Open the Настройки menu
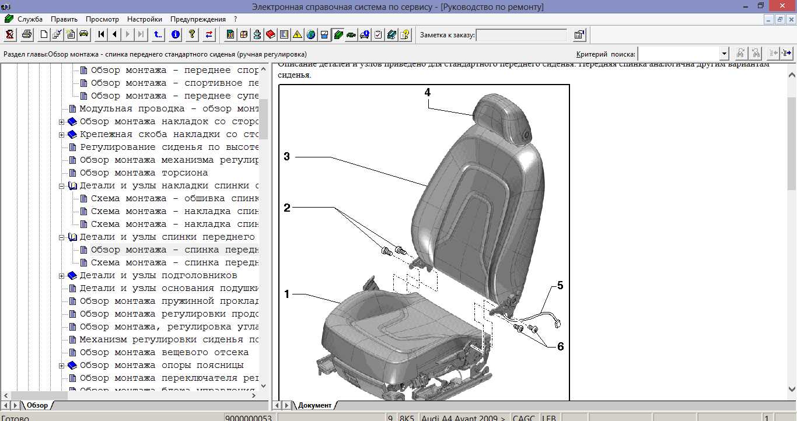The height and width of the screenshot is (421, 797). click(x=145, y=19)
